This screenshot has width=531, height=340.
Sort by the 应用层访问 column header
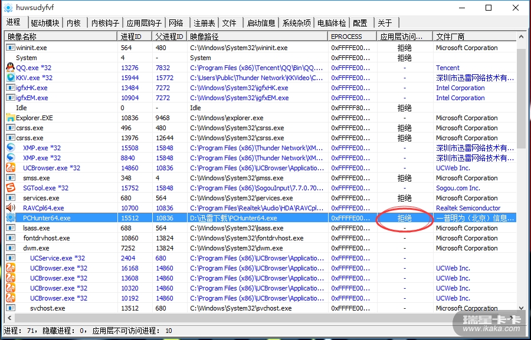[405, 37]
